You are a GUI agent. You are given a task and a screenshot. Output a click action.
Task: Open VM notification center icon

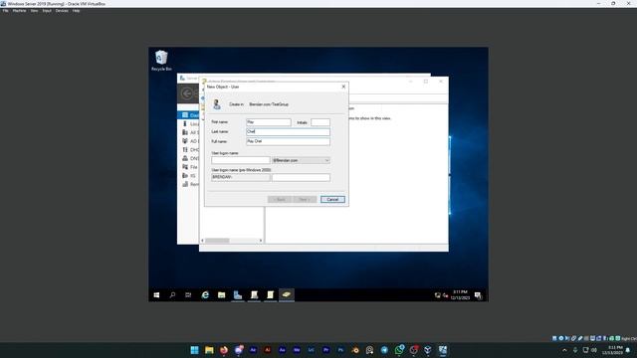coord(478,295)
